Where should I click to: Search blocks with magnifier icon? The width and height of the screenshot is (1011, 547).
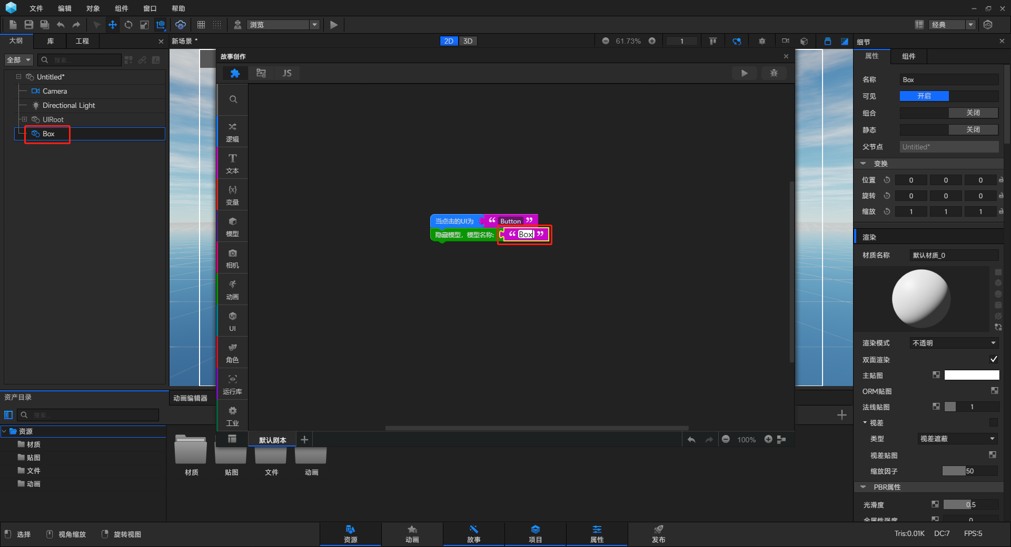click(233, 99)
